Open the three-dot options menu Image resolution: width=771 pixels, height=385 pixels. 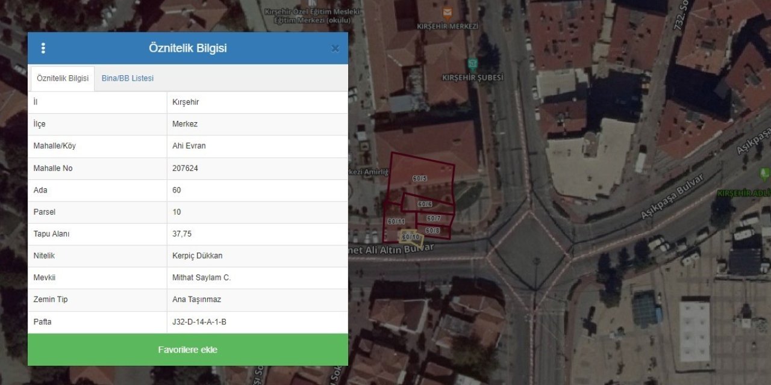click(x=43, y=49)
